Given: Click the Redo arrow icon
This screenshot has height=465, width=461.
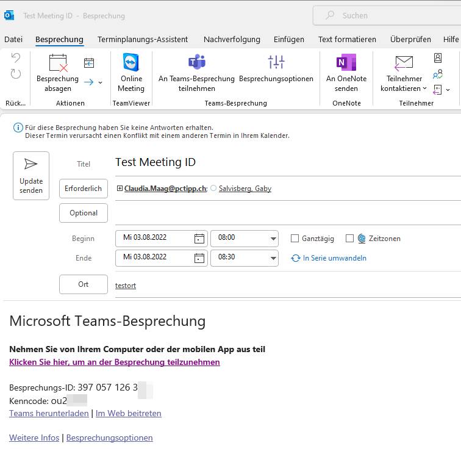Looking at the screenshot, I should click(x=16, y=74).
